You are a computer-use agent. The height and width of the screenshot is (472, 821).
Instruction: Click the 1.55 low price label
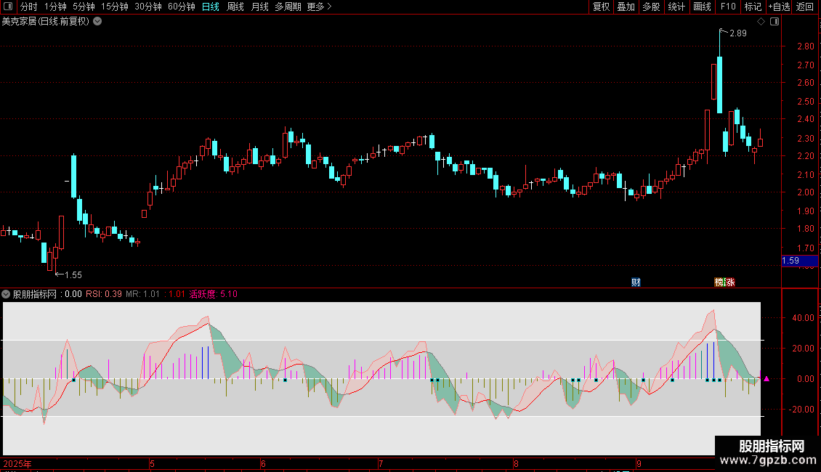pyautogui.click(x=73, y=274)
